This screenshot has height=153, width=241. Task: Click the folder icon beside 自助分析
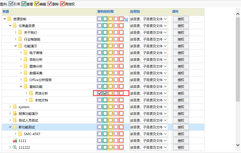point(25,59)
